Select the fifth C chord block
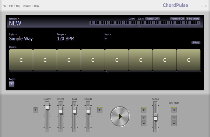Viewport: 210px width, 137px height. click(x=117, y=60)
